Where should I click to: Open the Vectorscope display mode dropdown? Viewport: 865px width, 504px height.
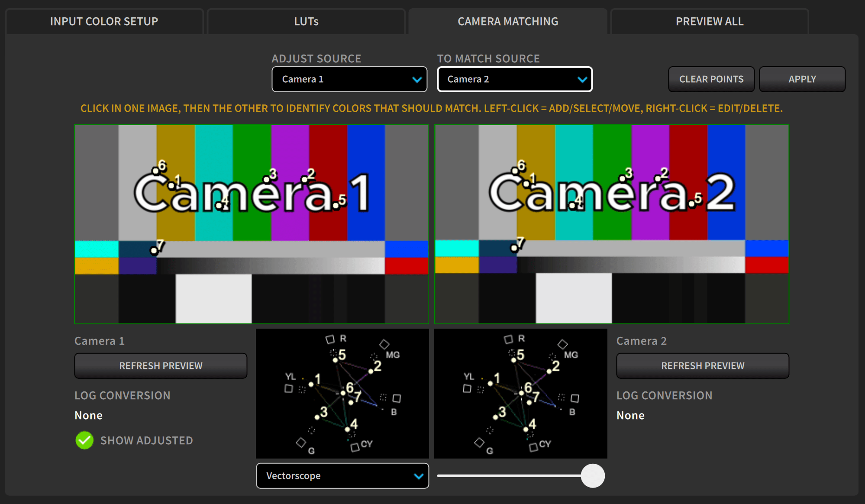pyautogui.click(x=342, y=476)
